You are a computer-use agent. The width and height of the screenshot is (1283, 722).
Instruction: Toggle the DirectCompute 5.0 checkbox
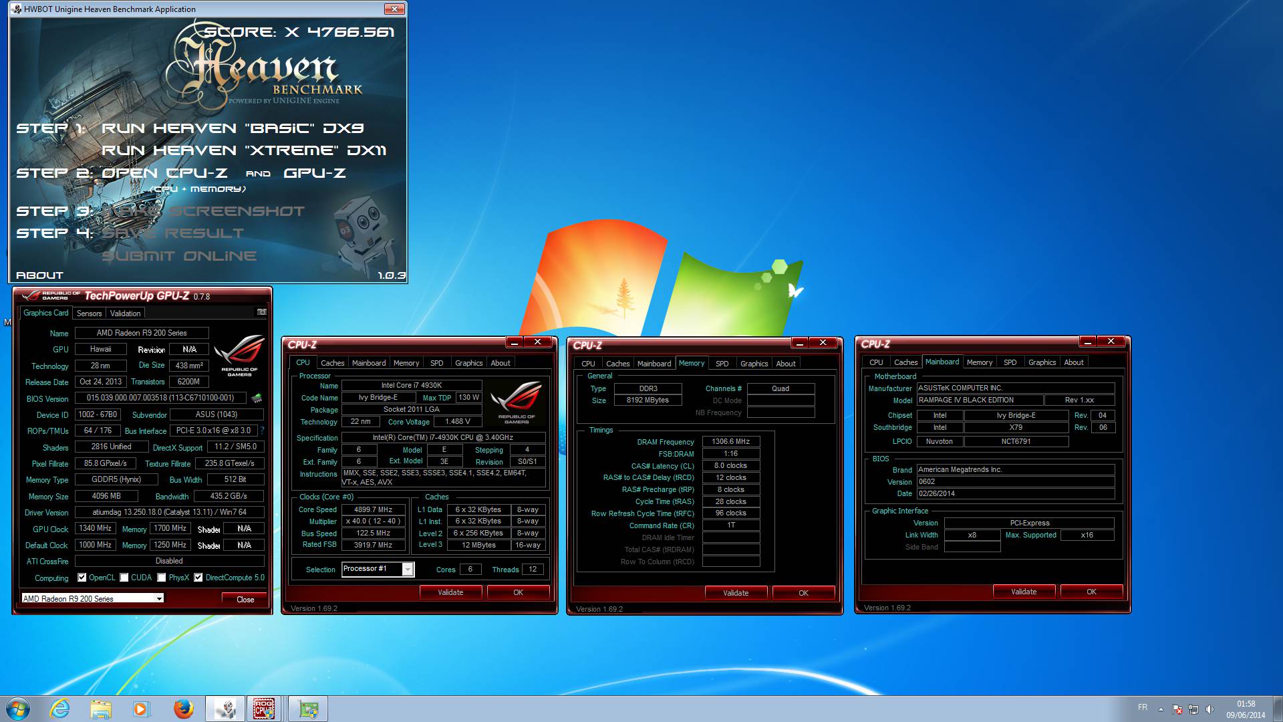[x=198, y=578]
